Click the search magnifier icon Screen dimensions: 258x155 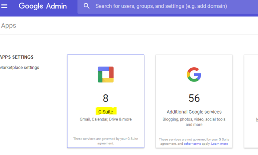(x=86, y=6)
